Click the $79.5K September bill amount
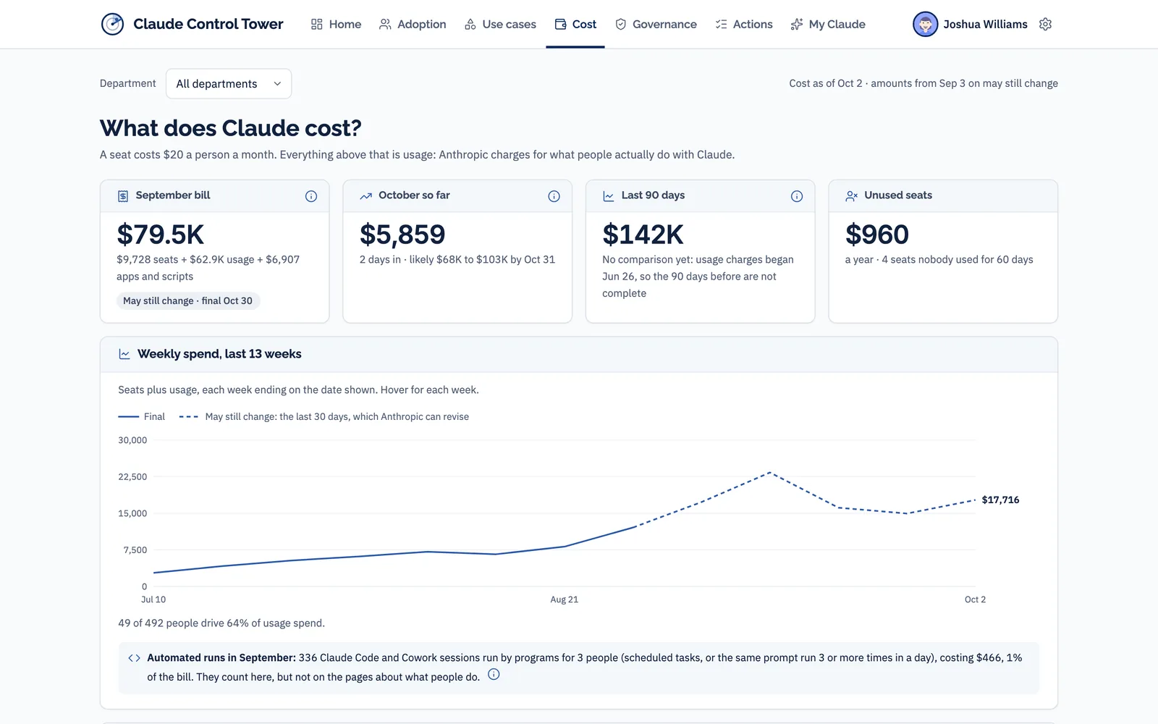This screenshot has width=1158, height=724. pos(161,235)
